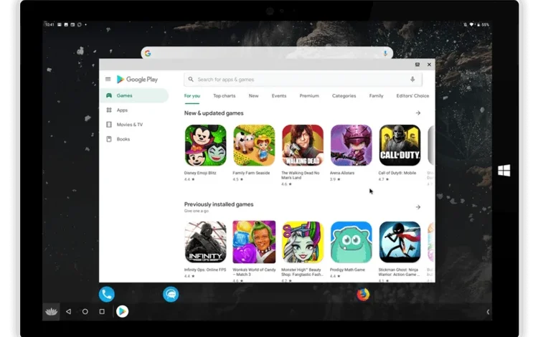Click the search magnifier icon in Play
Viewport: 538px width, 337px height.
click(x=191, y=79)
